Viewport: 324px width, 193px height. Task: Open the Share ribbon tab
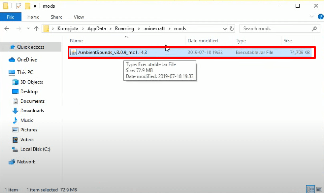pos(56,17)
